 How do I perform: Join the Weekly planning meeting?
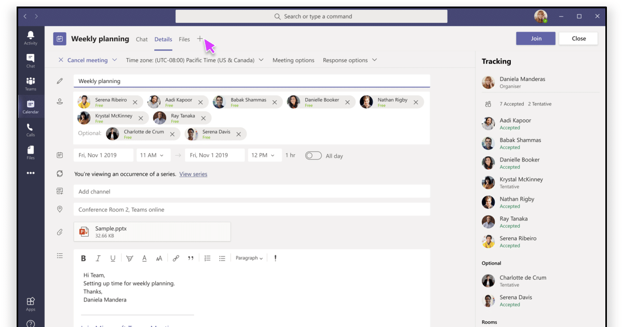536,38
